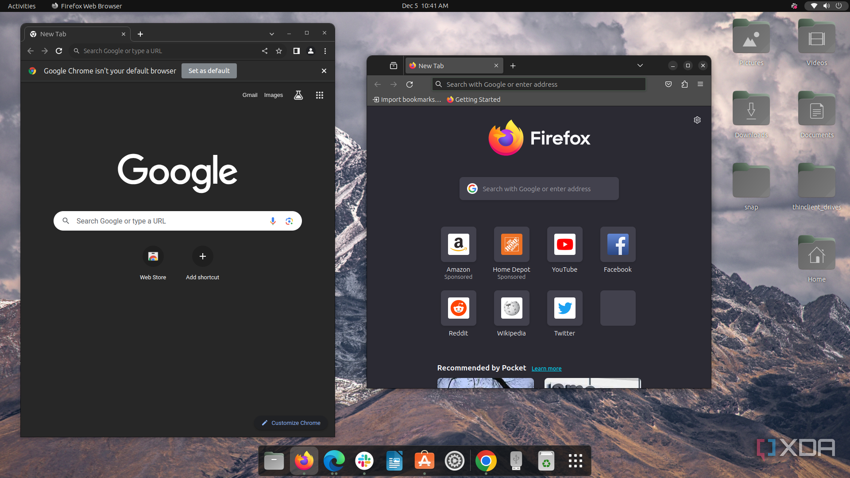The width and height of the screenshot is (850, 478).
Task: Open Save to Pocket icon in Firefox
Action: pyautogui.click(x=668, y=84)
